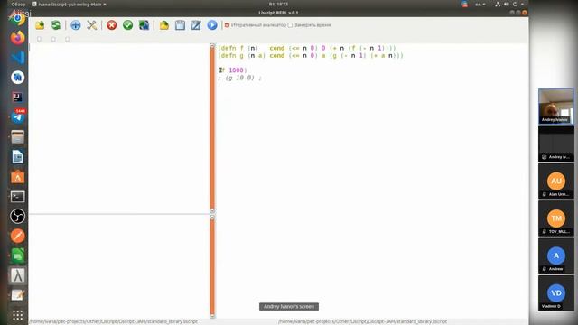578x325 pixels.
Task: Click inside the lower-left empty pane
Action: 119,266
